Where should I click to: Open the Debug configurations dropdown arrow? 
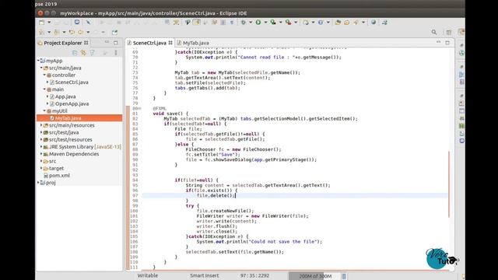click(251, 23)
